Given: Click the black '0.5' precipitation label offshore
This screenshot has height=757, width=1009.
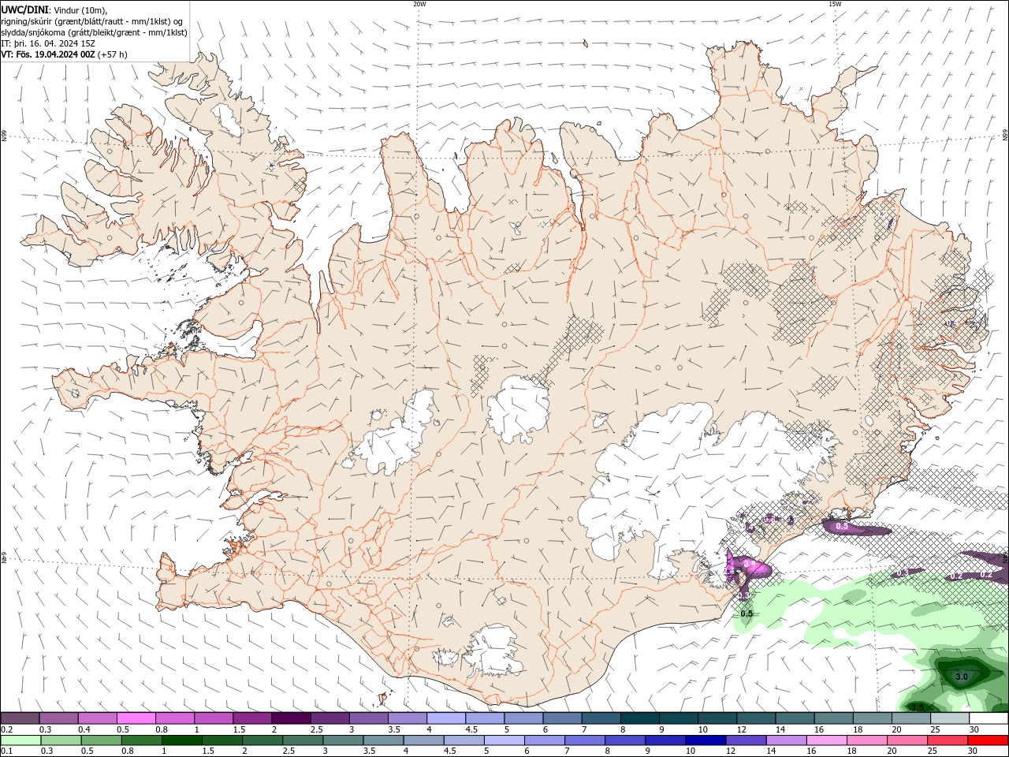Looking at the screenshot, I should (x=747, y=613).
